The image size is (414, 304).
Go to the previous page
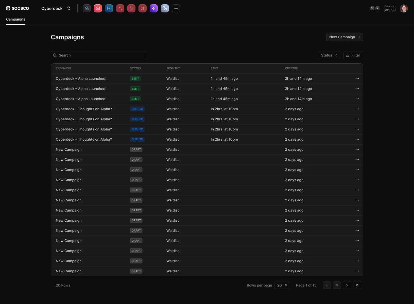pos(326,285)
